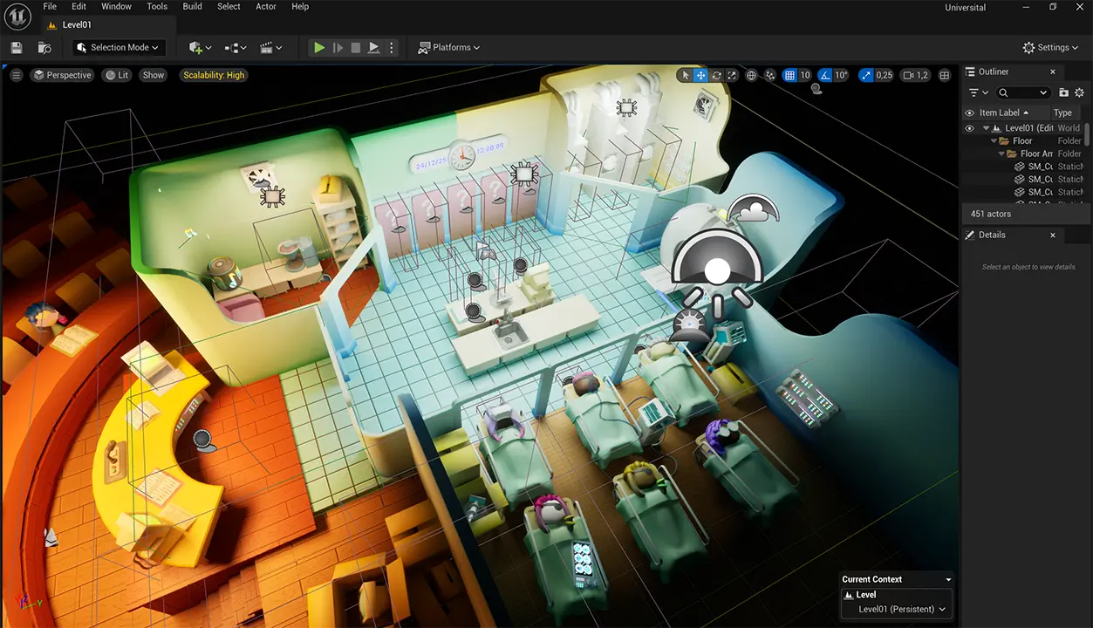Open the Browse content icon

pos(44,48)
